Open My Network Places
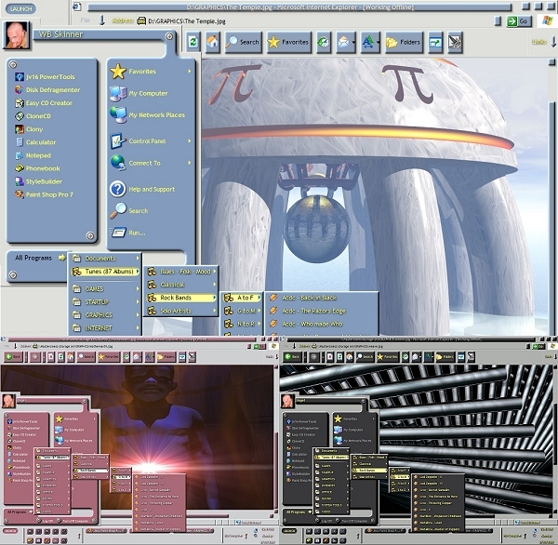The width and height of the screenshot is (558, 545). [147, 115]
